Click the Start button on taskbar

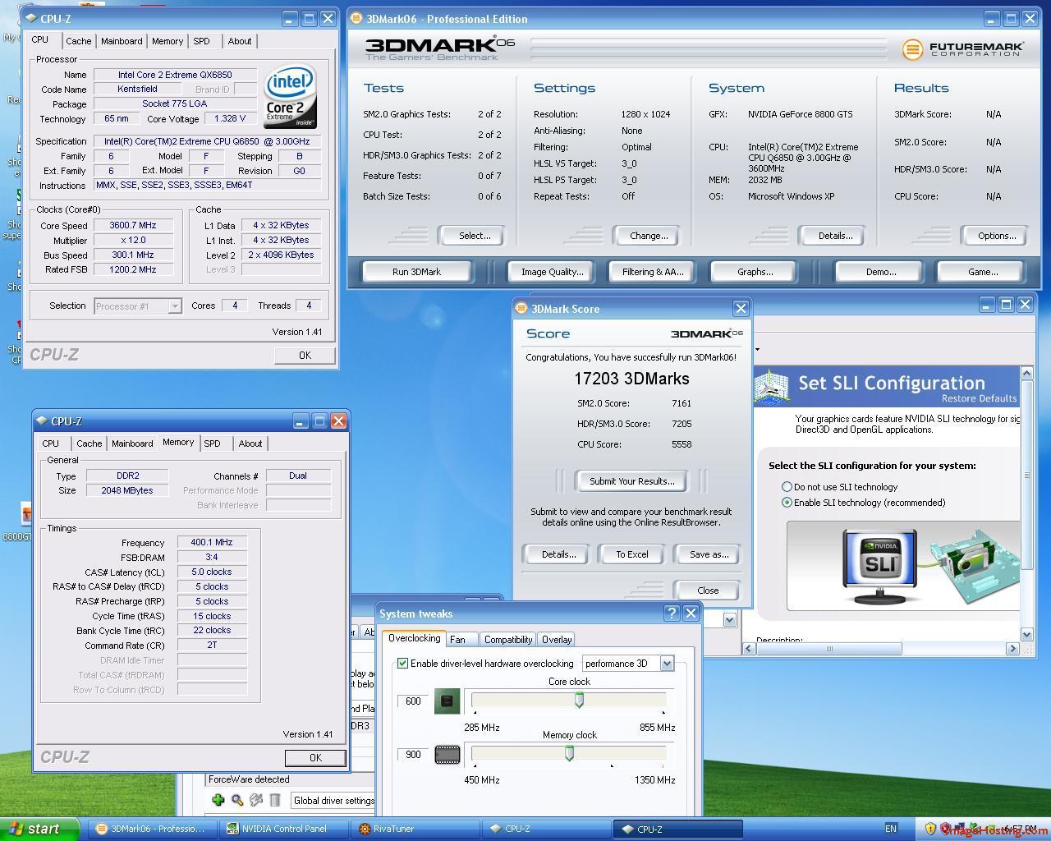coord(39,829)
